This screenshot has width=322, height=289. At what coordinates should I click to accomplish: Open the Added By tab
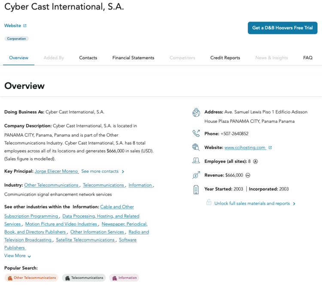(54, 58)
